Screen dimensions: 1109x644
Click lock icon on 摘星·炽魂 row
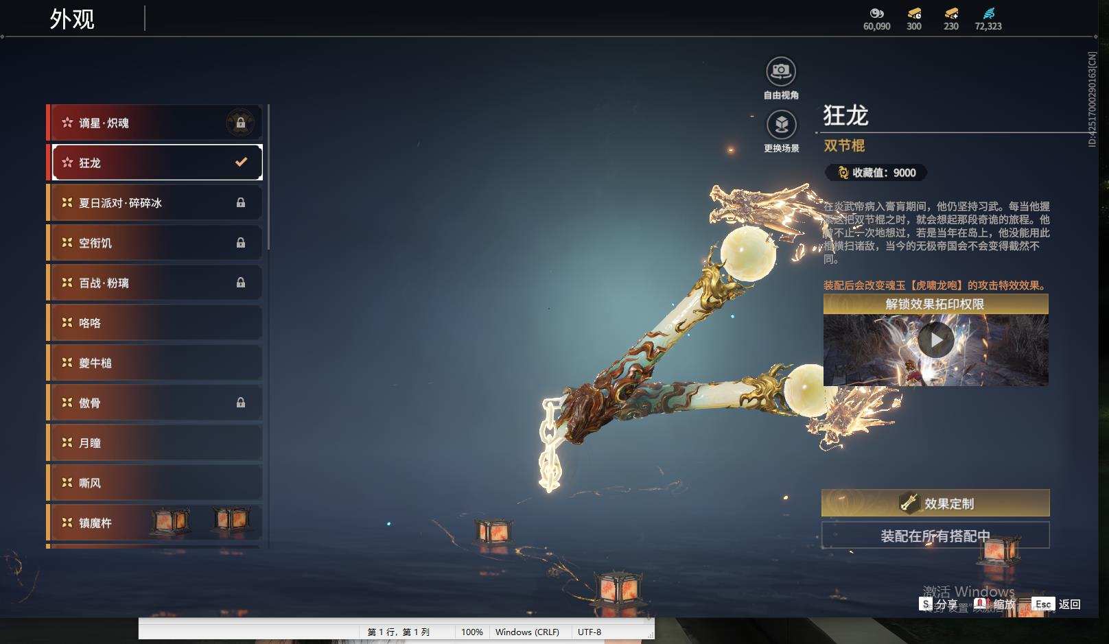point(241,123)
